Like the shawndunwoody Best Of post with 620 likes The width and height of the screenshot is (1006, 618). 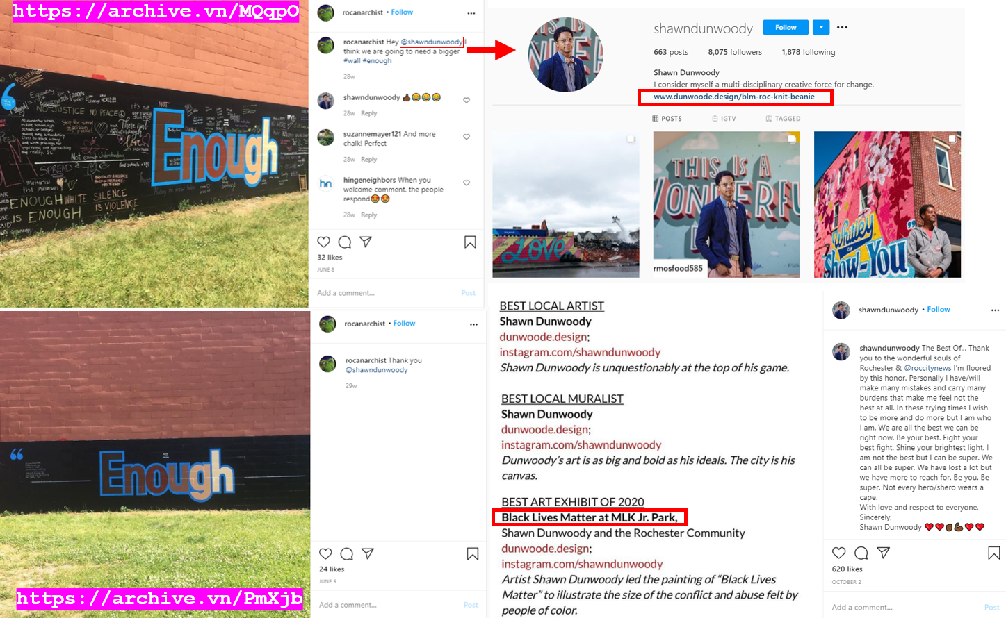[839, 553]
